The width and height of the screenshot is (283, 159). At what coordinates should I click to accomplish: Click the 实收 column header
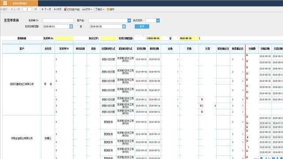pyautogui.click(x=189, y=49)
